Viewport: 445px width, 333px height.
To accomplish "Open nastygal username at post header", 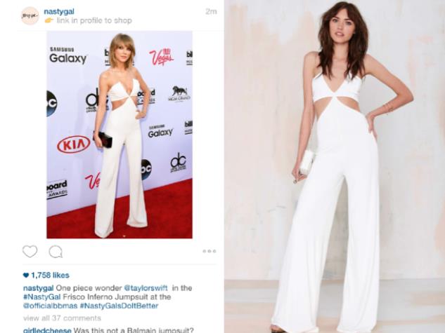I will point(59,12).
